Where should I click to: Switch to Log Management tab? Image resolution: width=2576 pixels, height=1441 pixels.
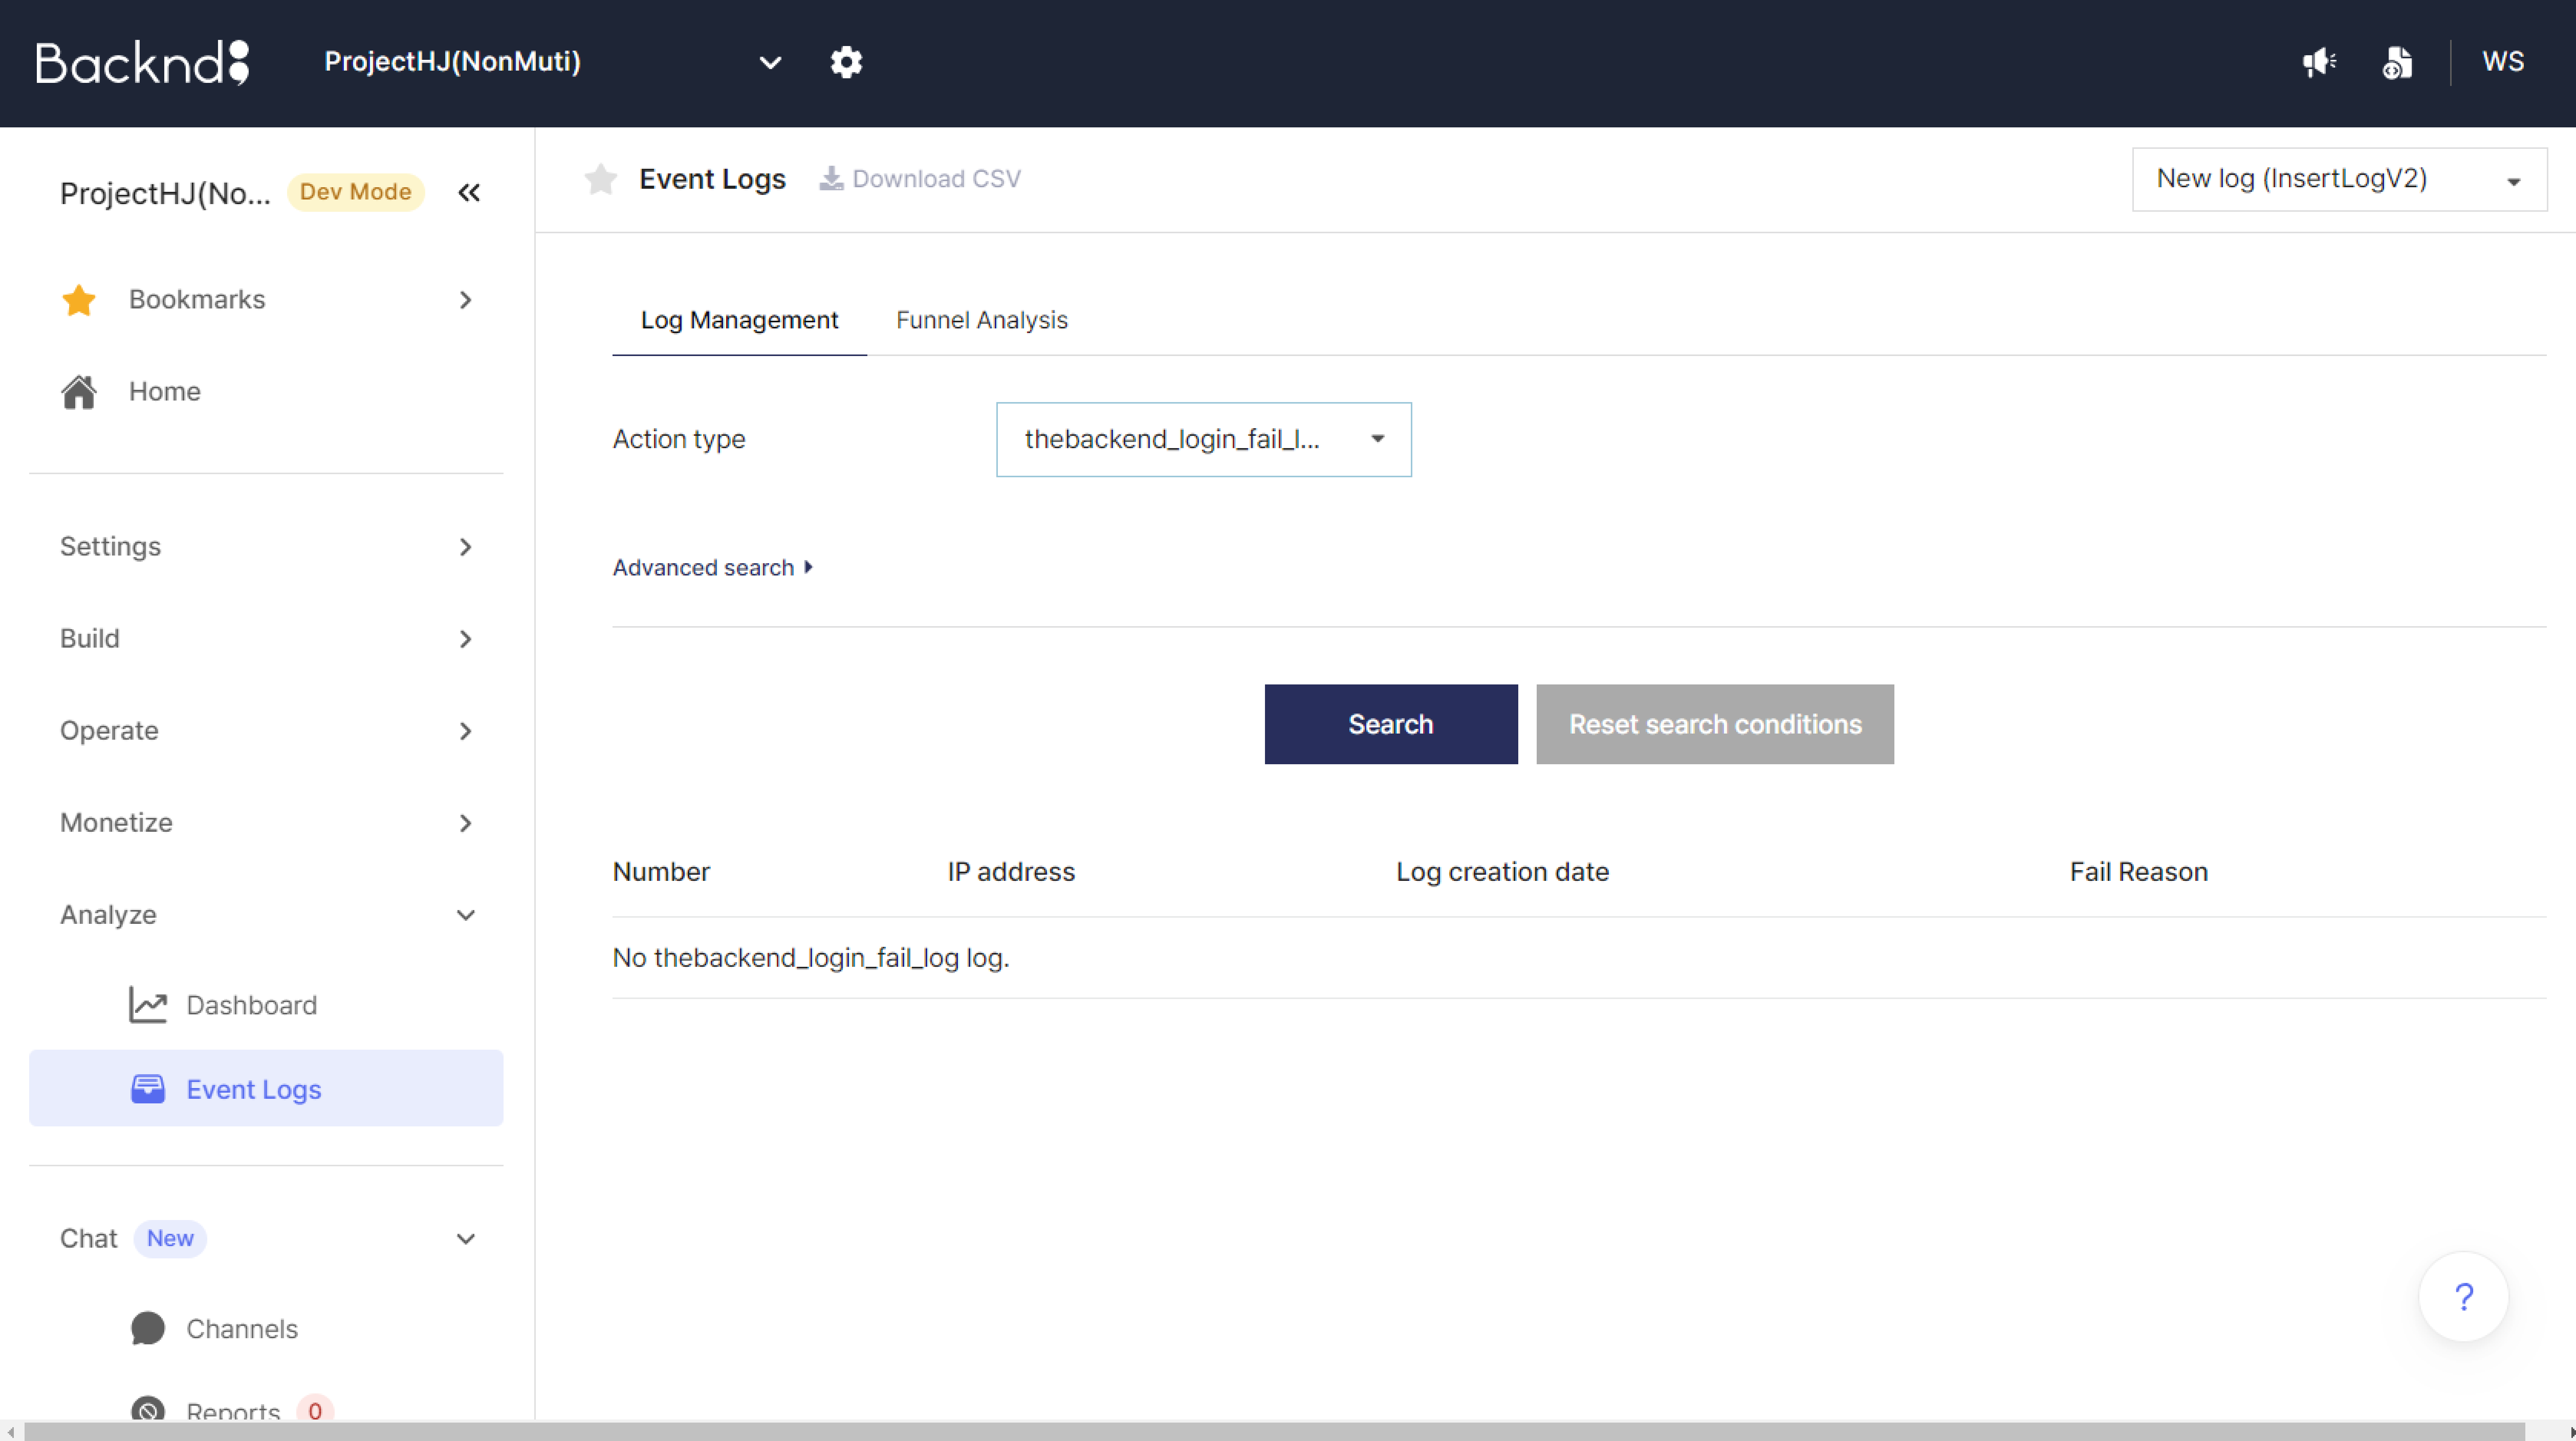point(739,321)
